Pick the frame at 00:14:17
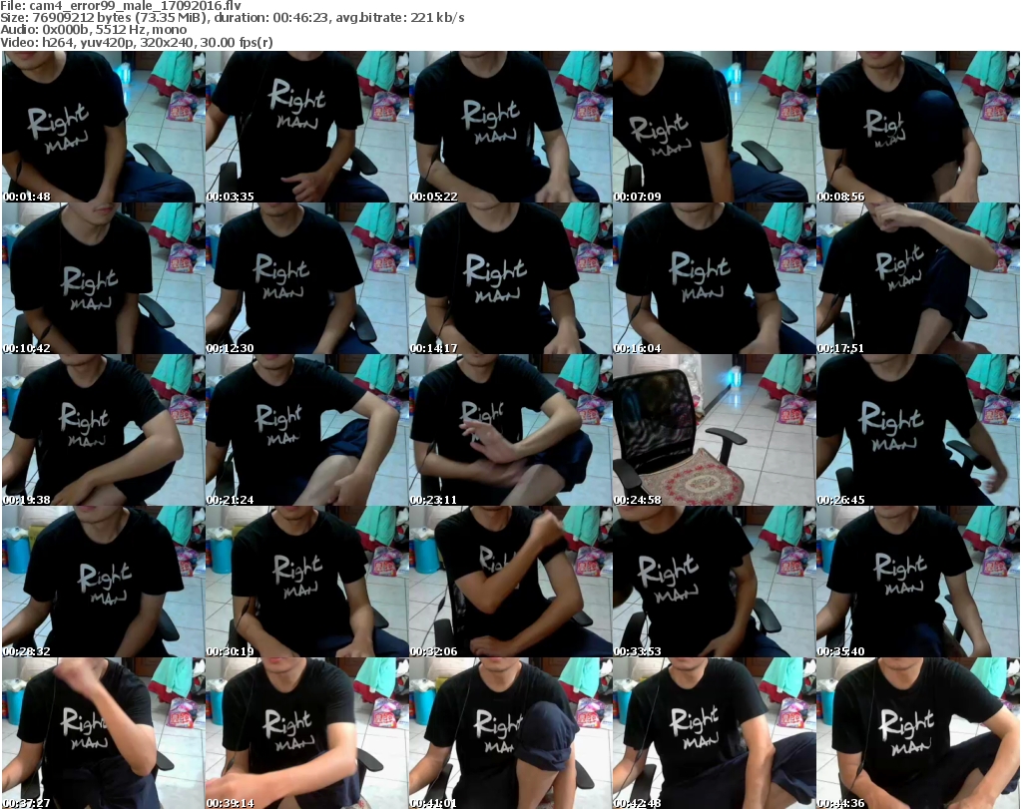This screenshot has width=1022, height=809. click(510, 278)
